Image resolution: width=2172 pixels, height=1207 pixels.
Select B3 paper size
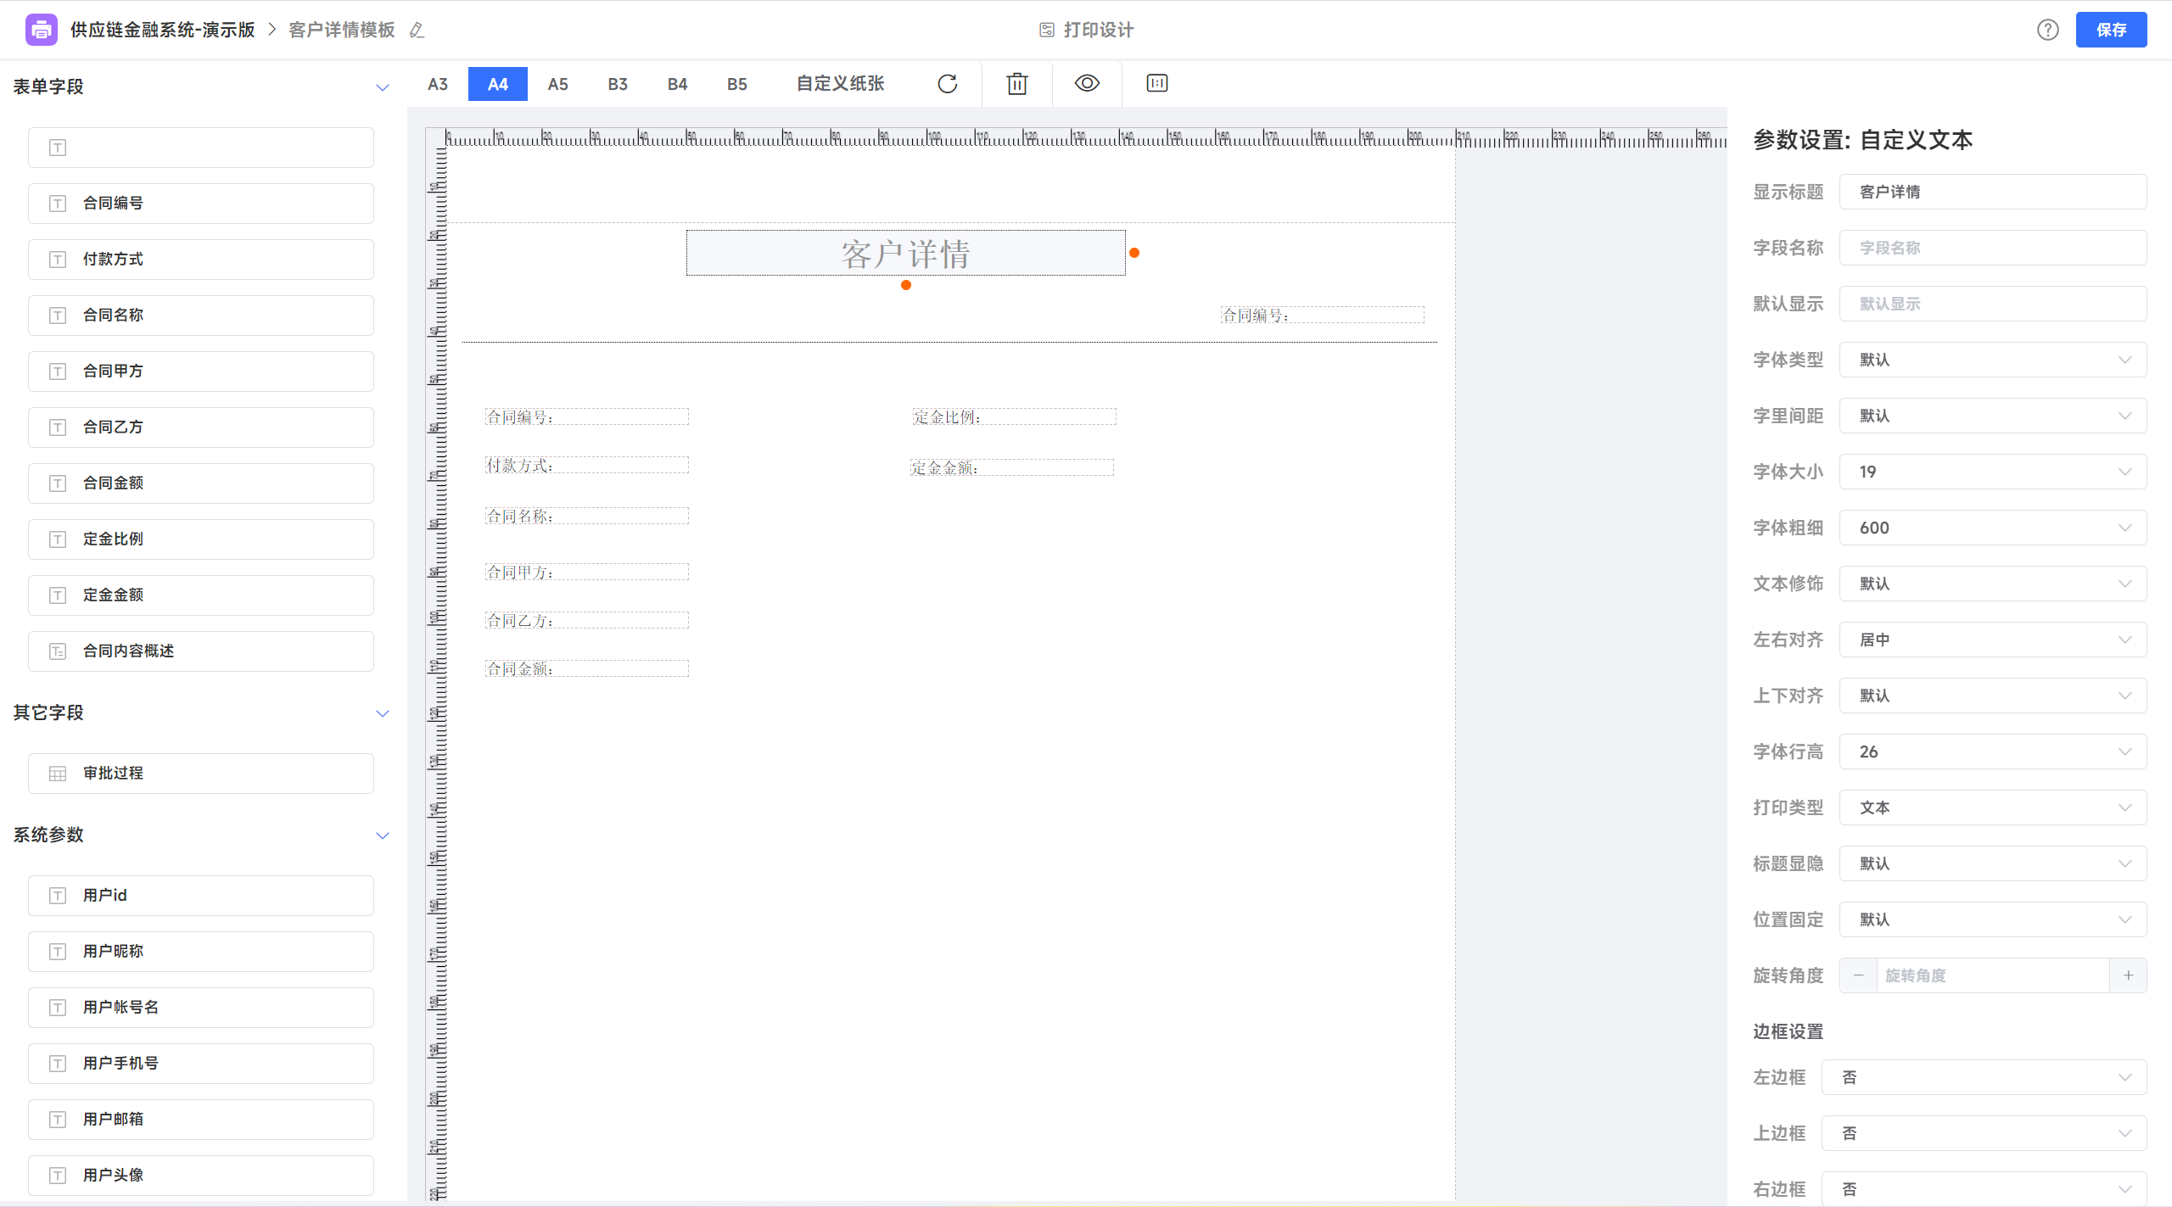tap(618, 84)
